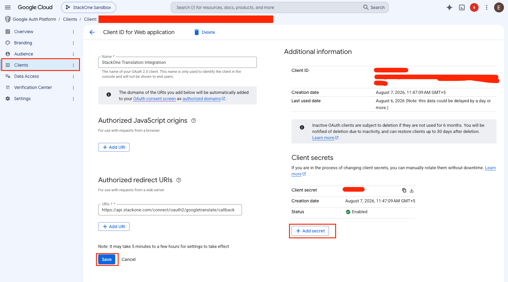Download the client secret JSON

point(412,190)
